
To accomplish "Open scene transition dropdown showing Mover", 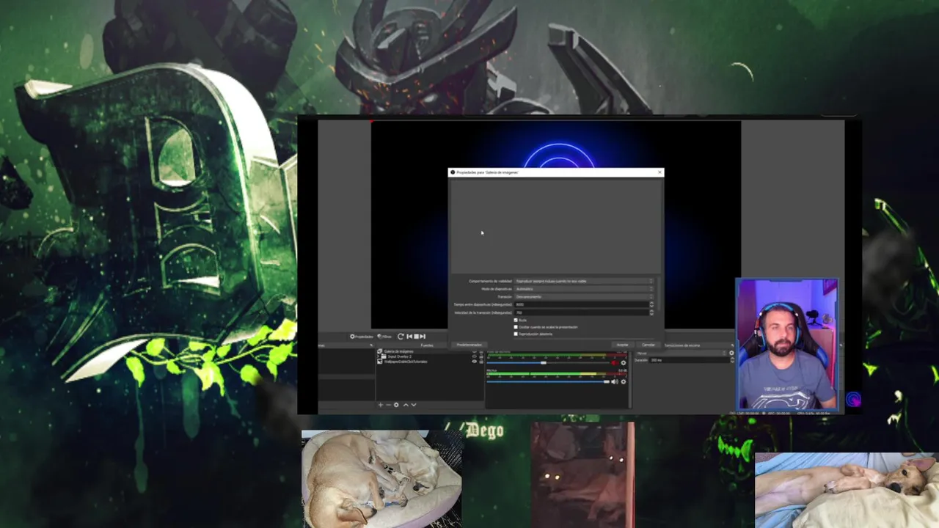I will [681, 353].
